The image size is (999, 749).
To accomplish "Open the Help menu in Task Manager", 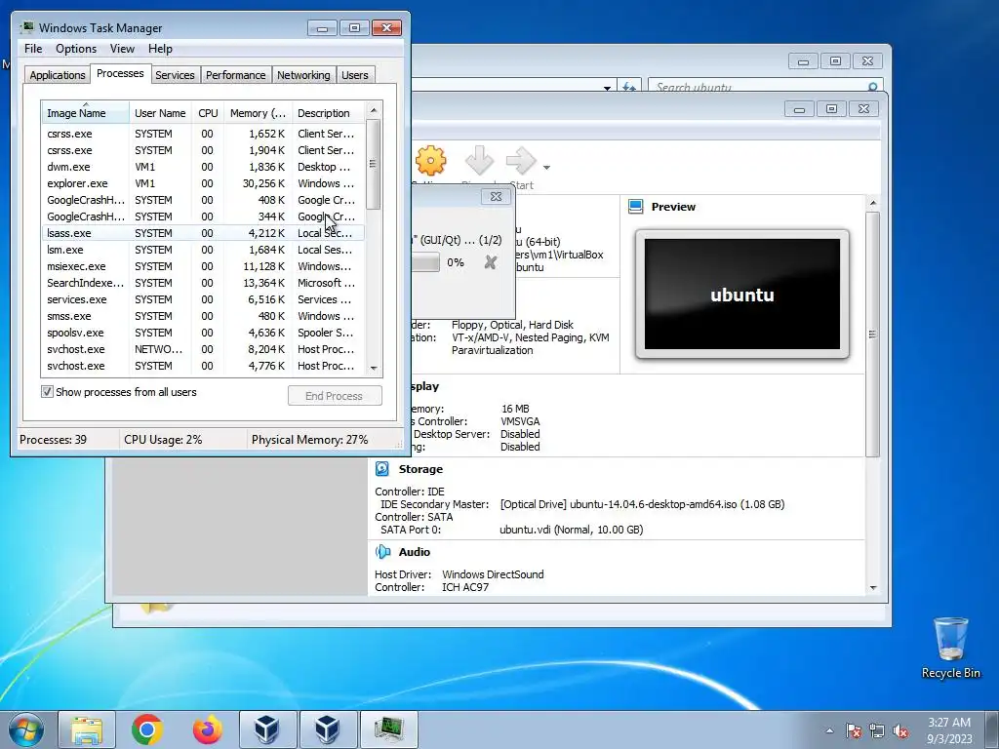I will pos(160,49).
